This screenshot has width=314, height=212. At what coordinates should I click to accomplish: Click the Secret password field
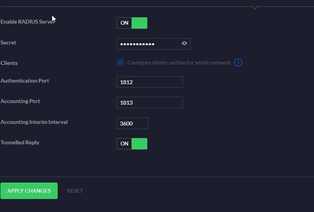(148, 44)
